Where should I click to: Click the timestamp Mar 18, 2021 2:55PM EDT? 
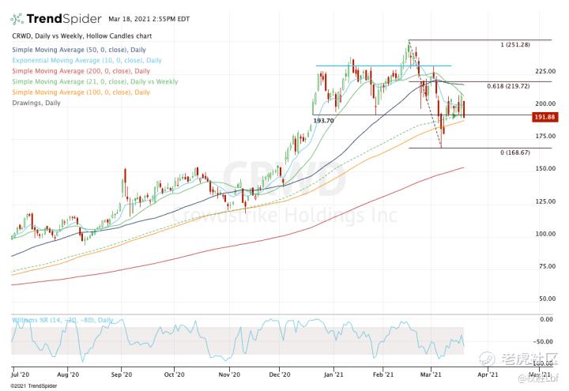(x=149, y=19)
